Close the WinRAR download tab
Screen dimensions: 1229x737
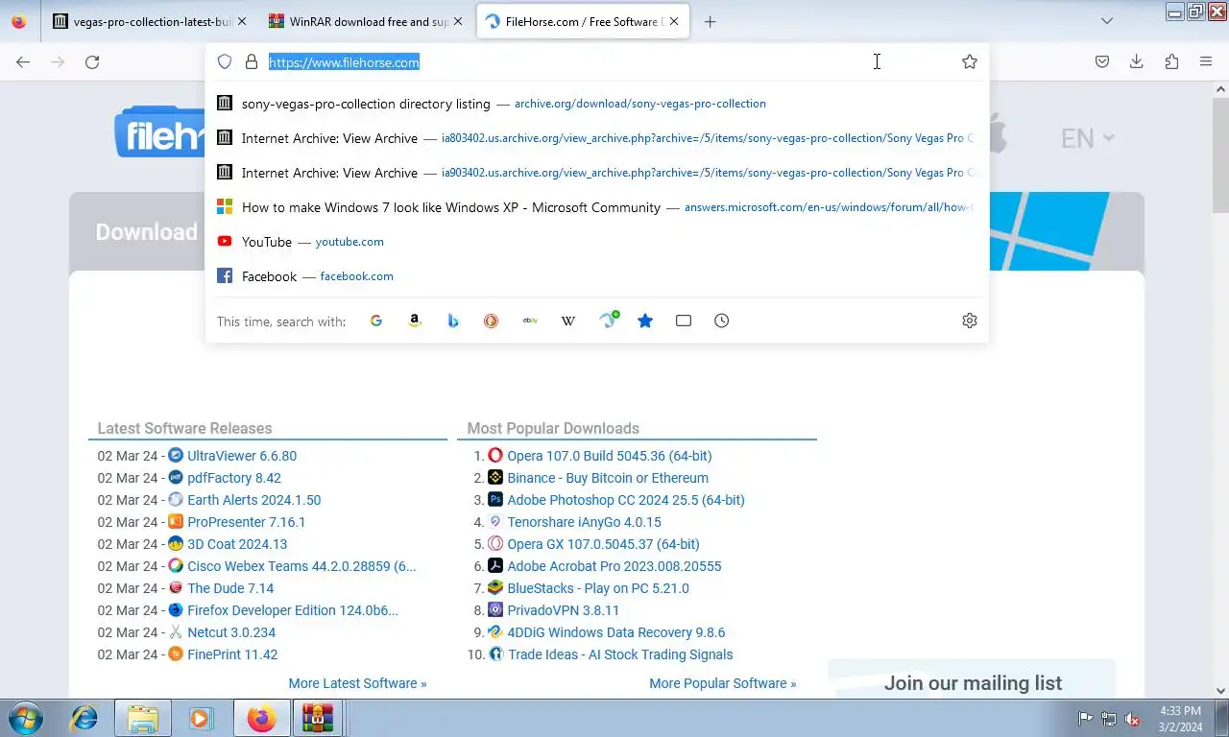(x=458, y=21)
